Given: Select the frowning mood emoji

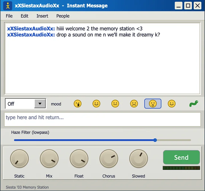Looking at the screenshot, I should pyautogui.click(x=134, y=104).
